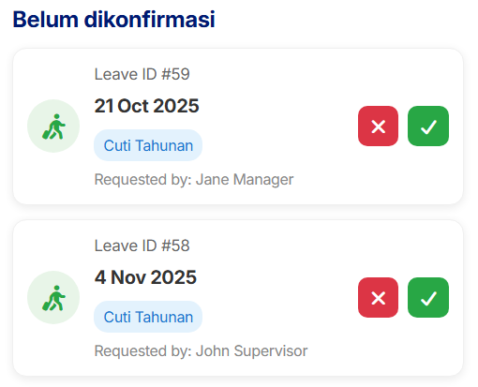This screenshot has width=478, height=387.
Task: Click requester name John Supervisor
Action: coord(251,350)
